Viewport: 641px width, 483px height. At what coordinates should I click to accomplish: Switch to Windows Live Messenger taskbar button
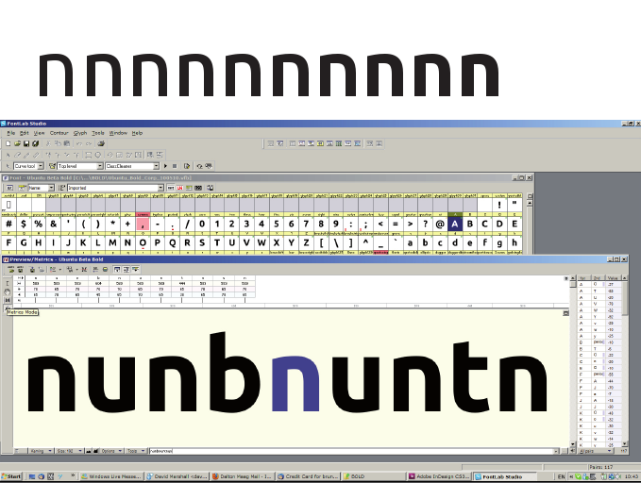(x=111, y=476)
